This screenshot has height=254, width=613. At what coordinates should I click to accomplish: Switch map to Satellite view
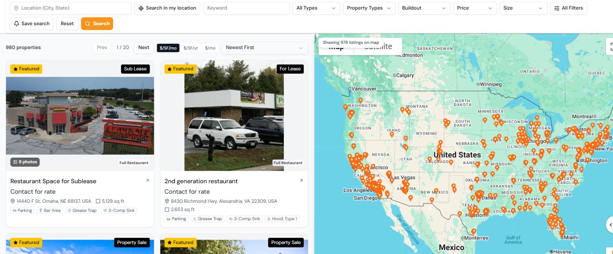[378, 47]
